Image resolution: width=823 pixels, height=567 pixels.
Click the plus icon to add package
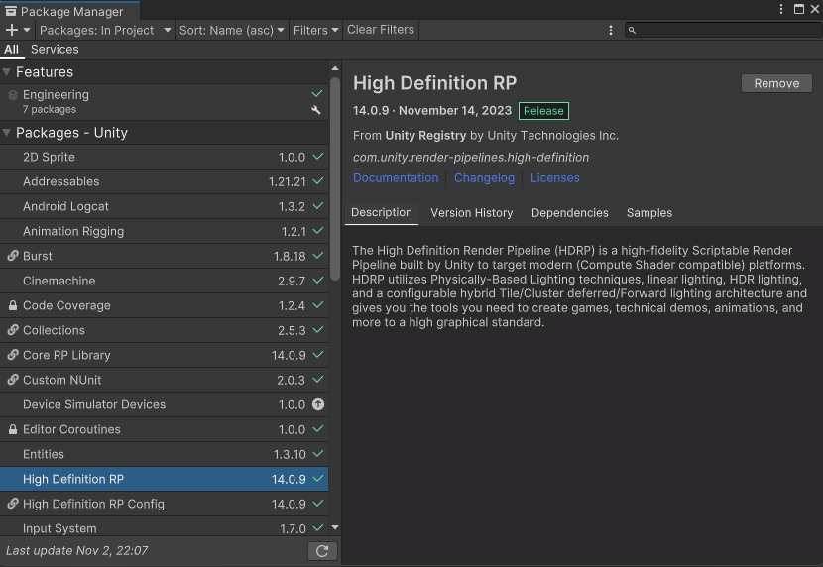(12, 30)
